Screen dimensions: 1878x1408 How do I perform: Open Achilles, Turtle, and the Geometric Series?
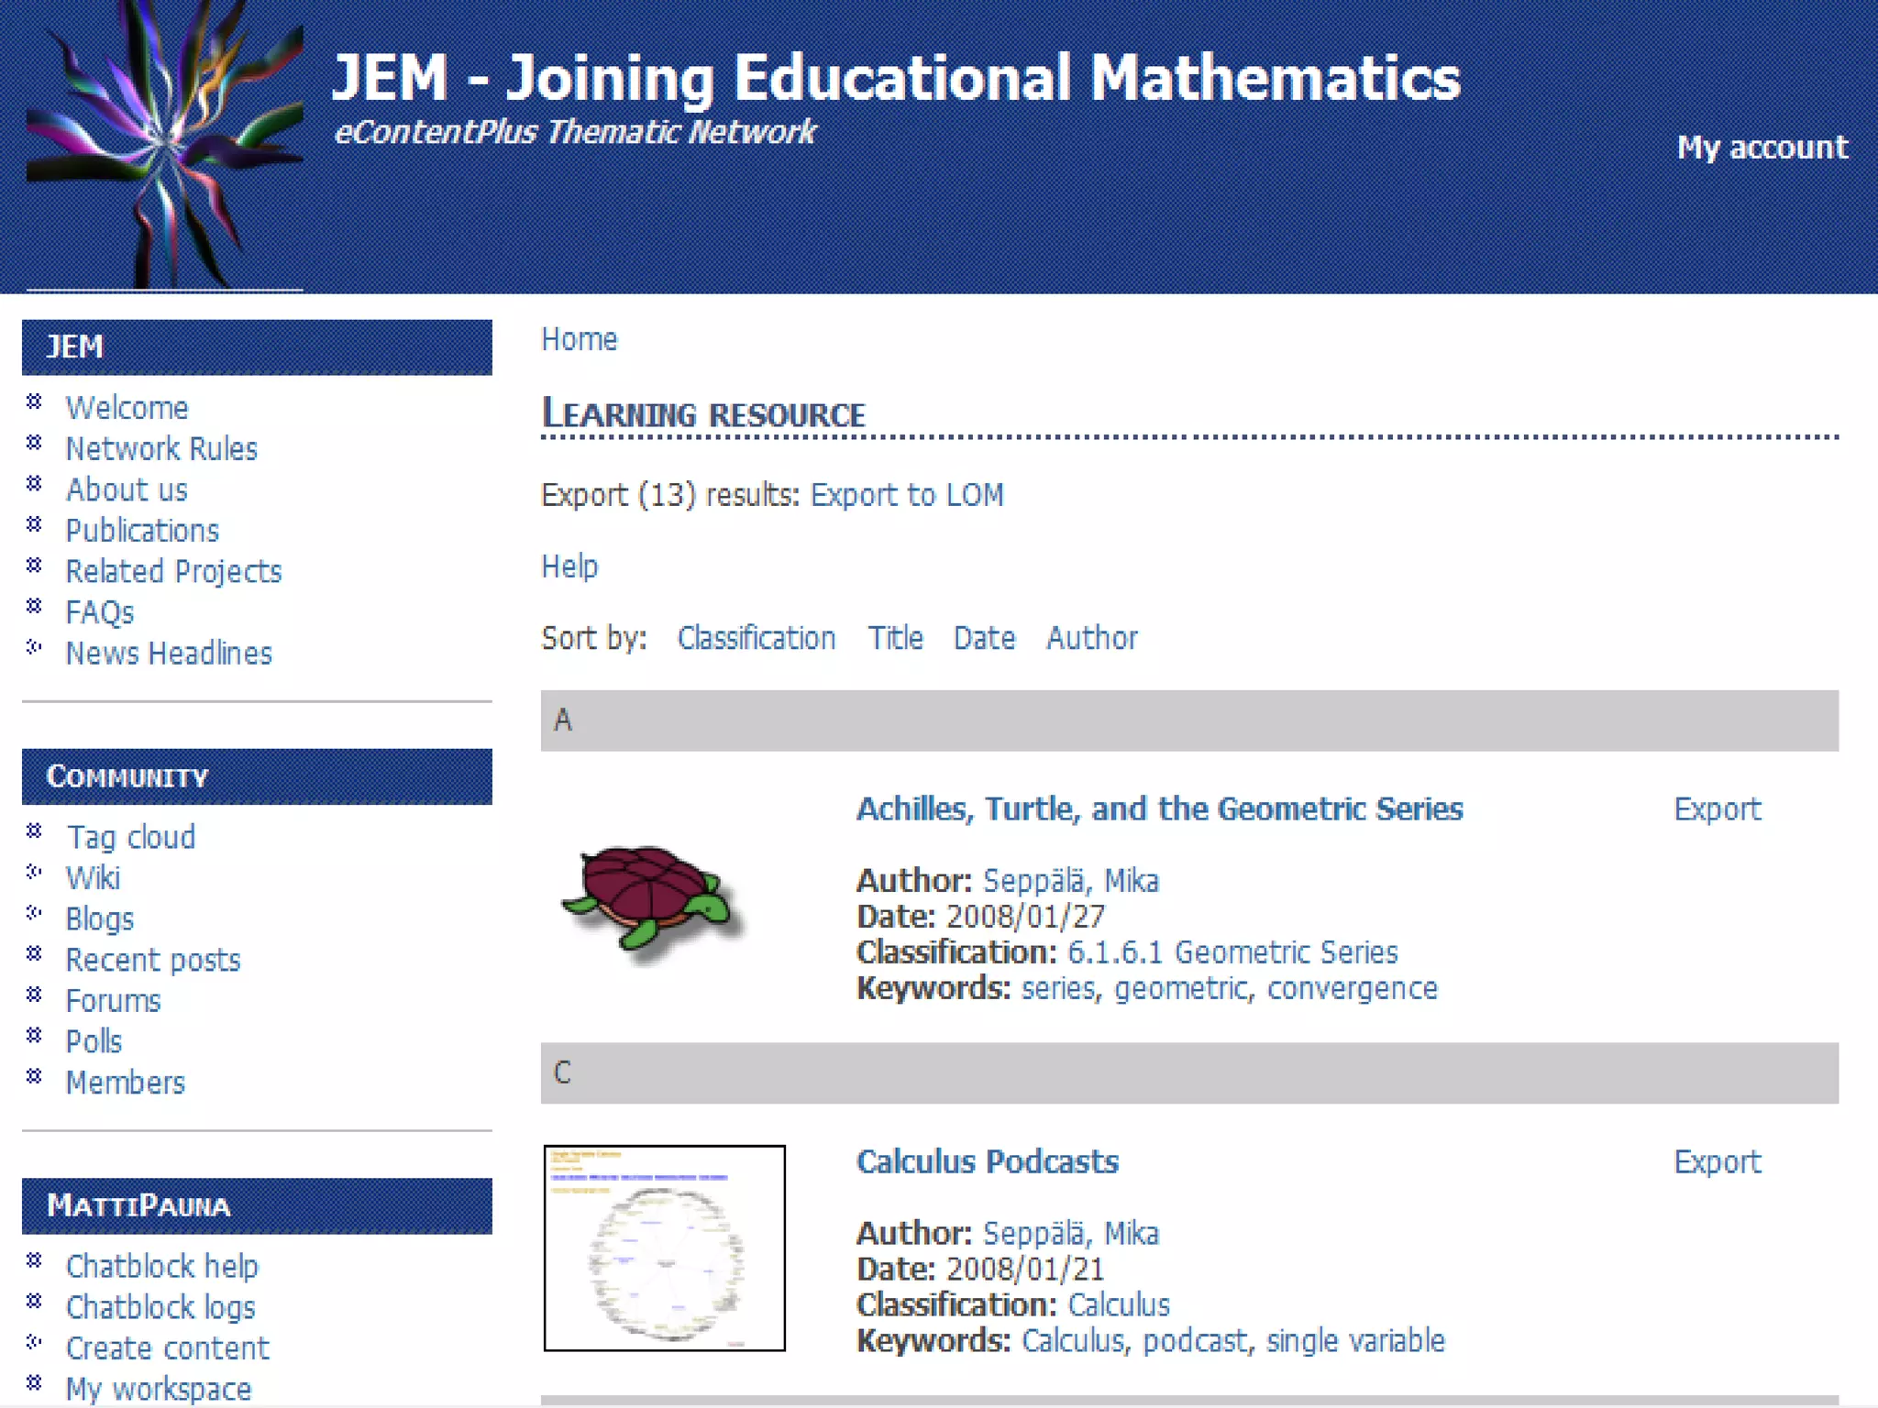coord(1159,809)
